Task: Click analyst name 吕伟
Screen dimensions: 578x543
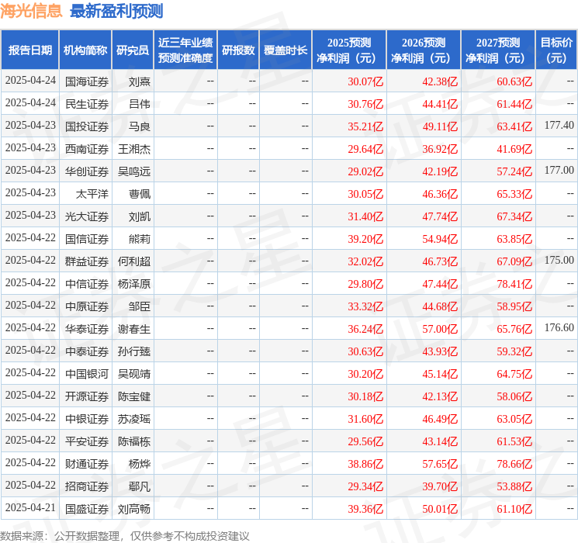Action: click(140, 104)
